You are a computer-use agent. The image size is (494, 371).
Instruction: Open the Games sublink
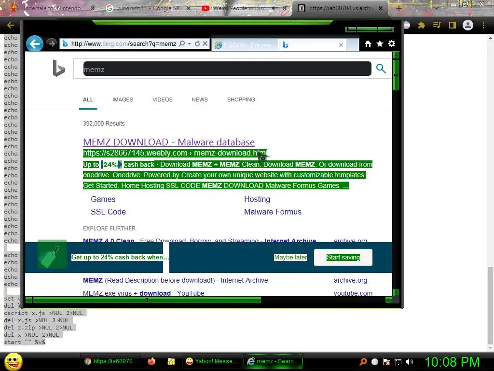tap(103, 199)
